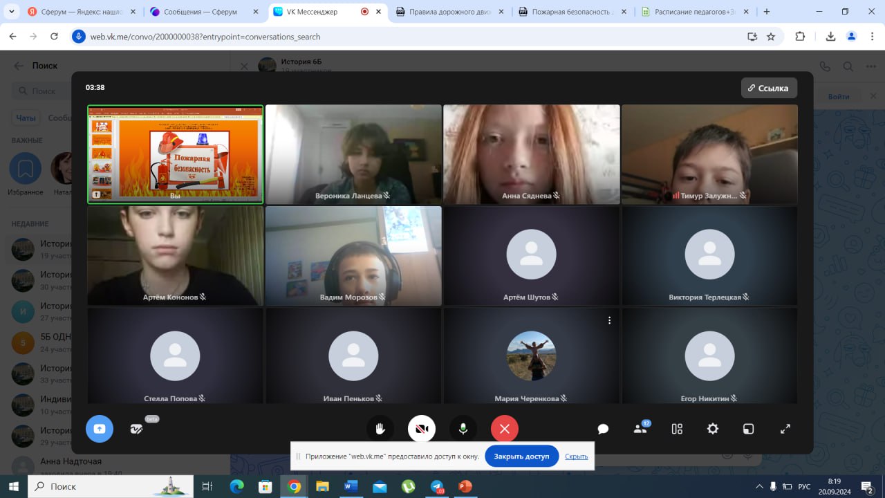The width and height of the screenshot is (885, 498).
Task: Click the Скрыть link
Action: coord(576,456)
